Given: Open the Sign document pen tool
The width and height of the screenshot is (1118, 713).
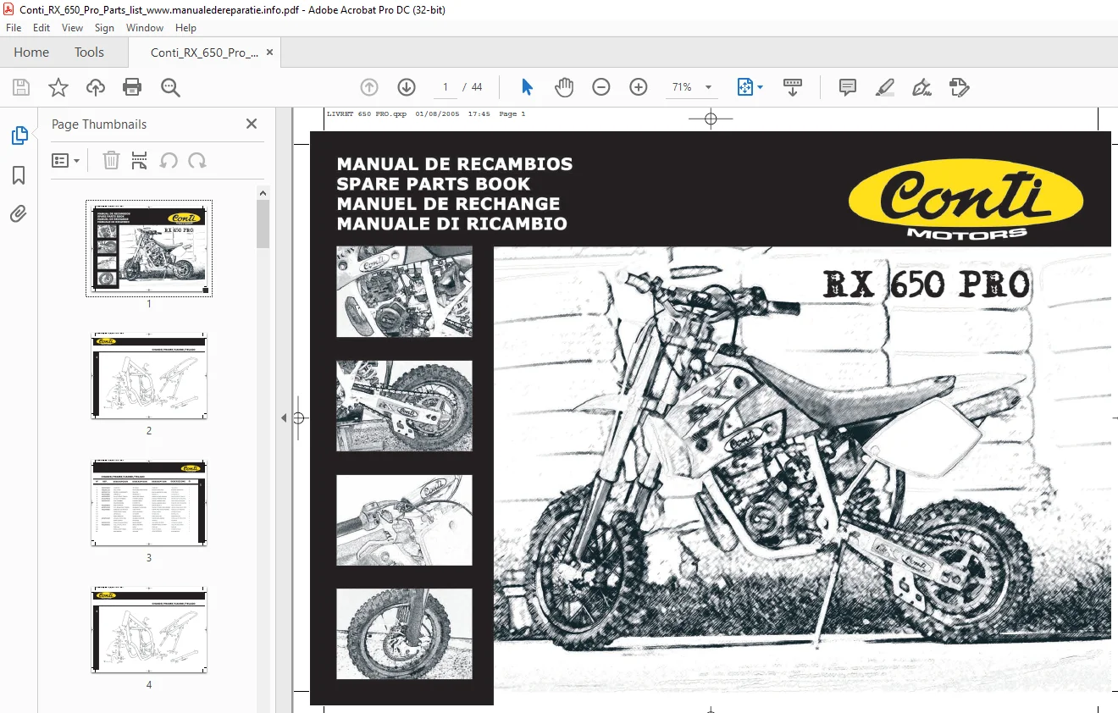Looking at the screenshot, I should [x=922, y=87].
